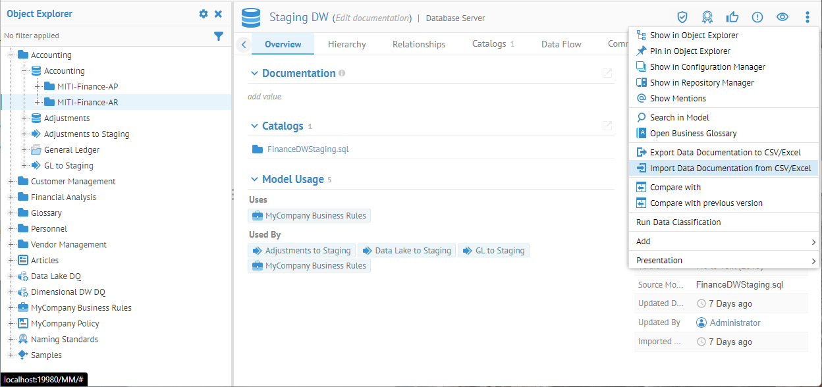This screenshot has height=387, width=822.
Task: Click the award ribbon endorse icon
Action: point(707,17)
